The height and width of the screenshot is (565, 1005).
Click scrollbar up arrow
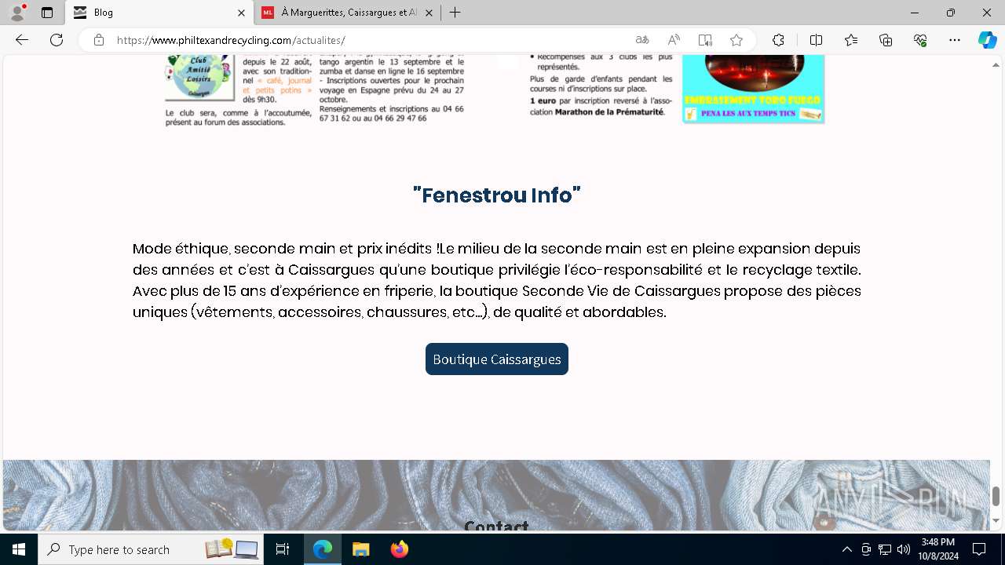point(996,64)
